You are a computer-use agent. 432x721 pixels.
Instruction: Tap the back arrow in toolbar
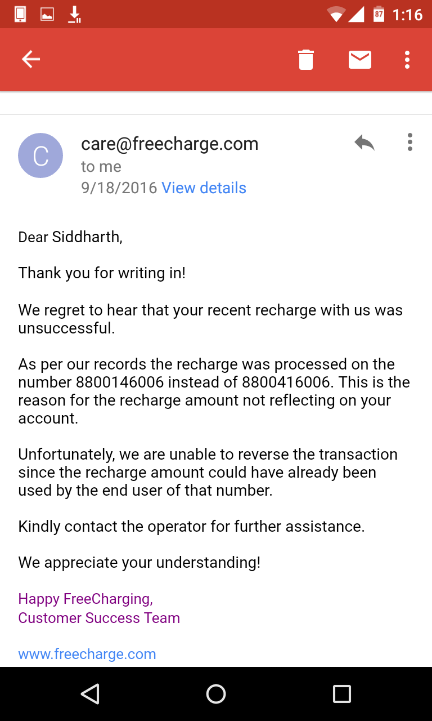tap(30, 59)
